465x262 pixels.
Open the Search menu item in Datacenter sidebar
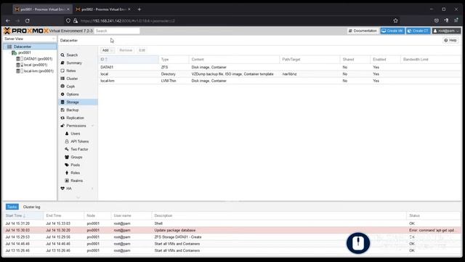[x=72, y=55]
